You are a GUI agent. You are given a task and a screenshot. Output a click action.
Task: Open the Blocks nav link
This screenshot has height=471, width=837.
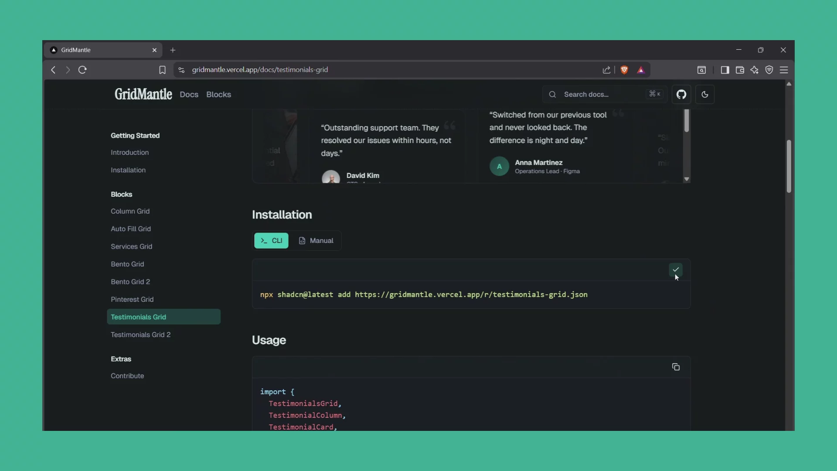[218, 95]
